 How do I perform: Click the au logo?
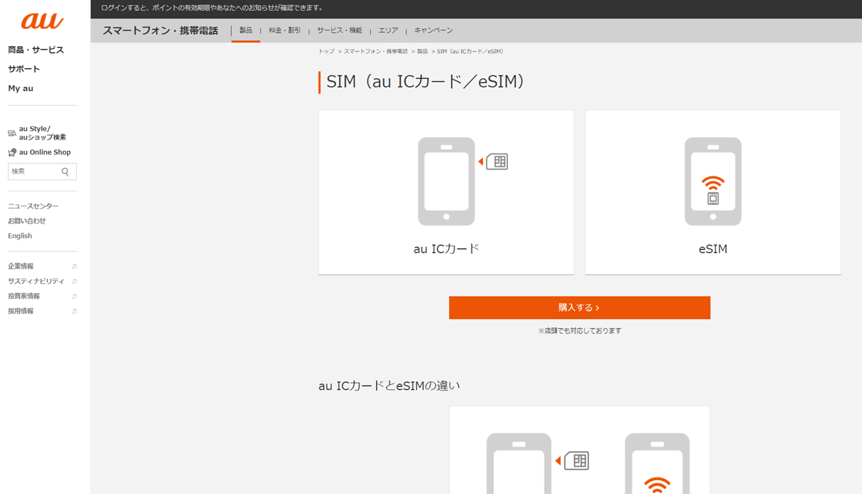(x=43, y=21)
